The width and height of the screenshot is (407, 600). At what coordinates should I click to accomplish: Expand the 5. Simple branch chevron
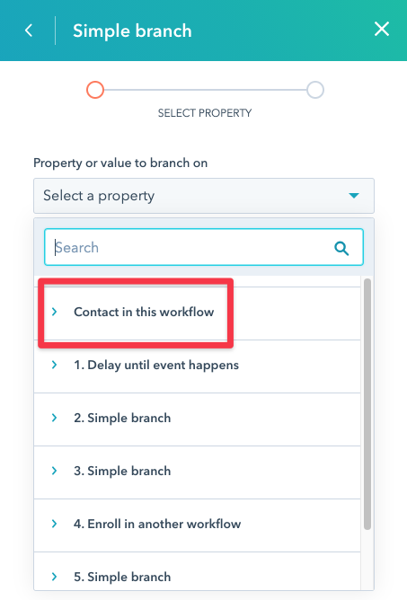coord(55,577)
